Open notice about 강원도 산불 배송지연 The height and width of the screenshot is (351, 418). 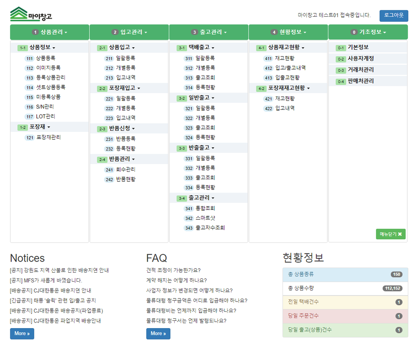point(59,270)
